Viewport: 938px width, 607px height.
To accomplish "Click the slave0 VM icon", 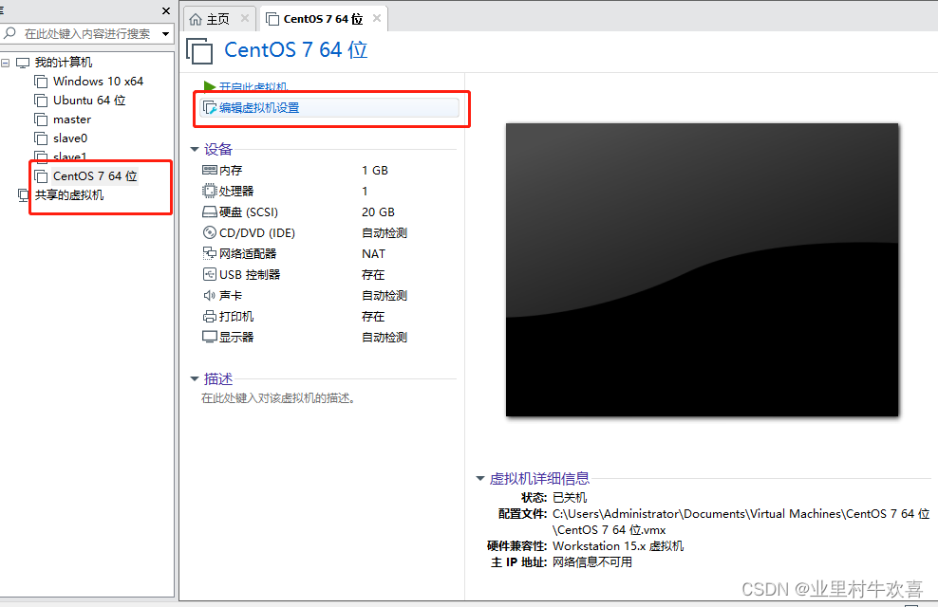I will pos(41,138).
